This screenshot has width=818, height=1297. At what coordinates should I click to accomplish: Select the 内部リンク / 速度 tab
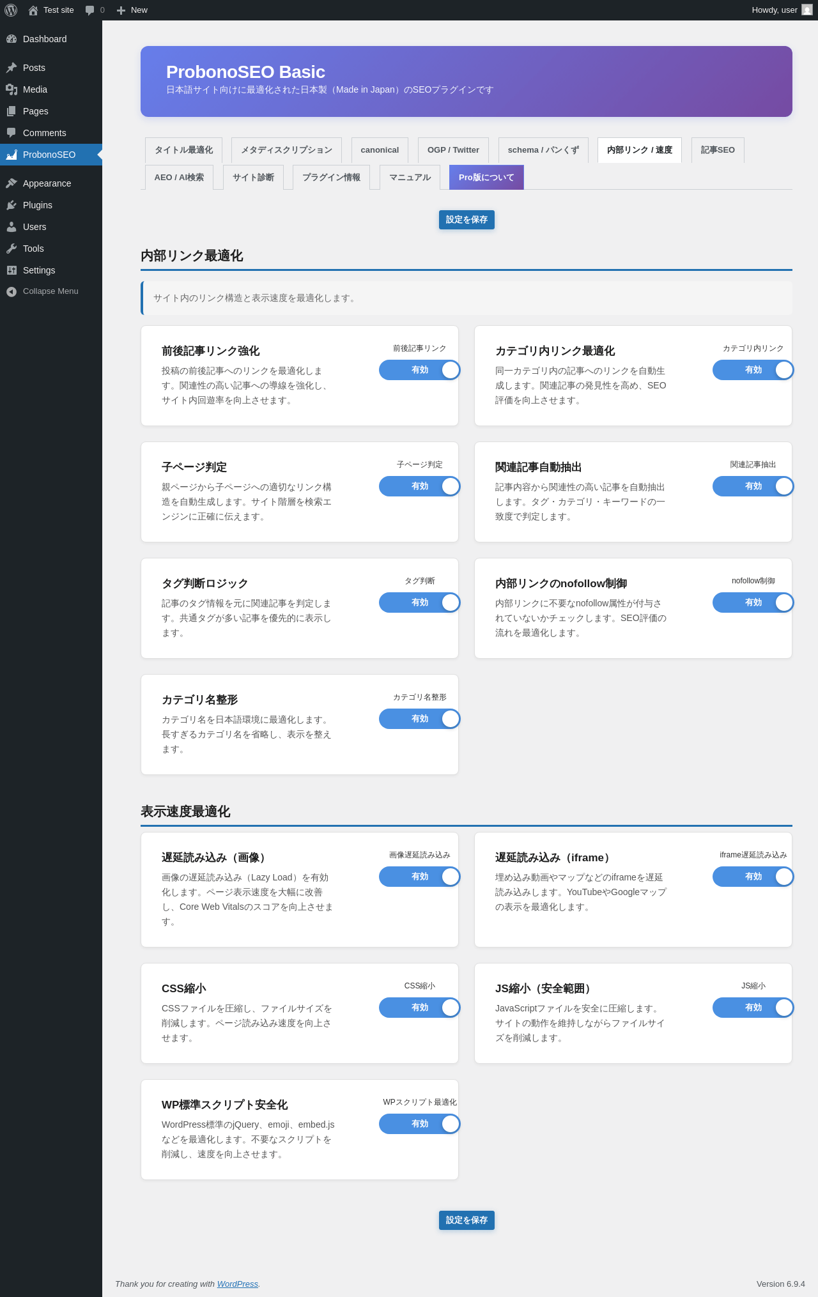(640, 150)
